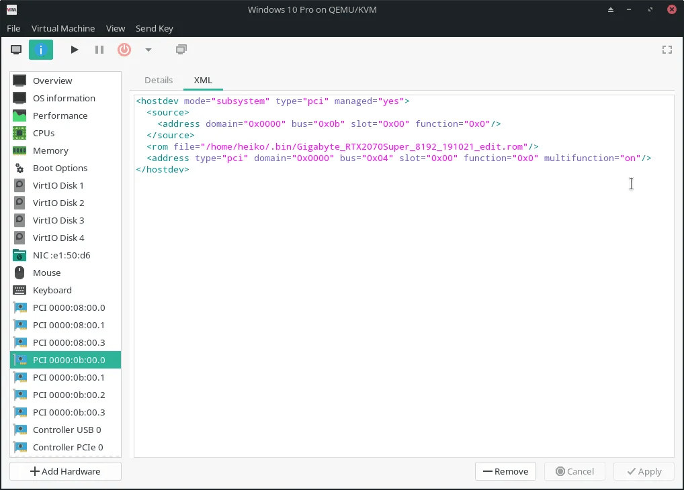This screenshot has height=490, width=684.
Task: Click the rom file path in XML editor
Action: pos(364,147)
